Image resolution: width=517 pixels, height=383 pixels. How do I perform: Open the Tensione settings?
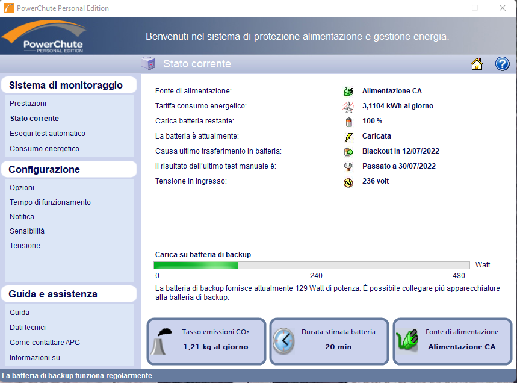(25, 246)
